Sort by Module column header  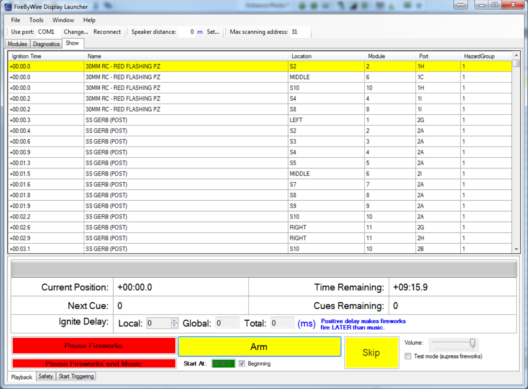tap(390, 56)
